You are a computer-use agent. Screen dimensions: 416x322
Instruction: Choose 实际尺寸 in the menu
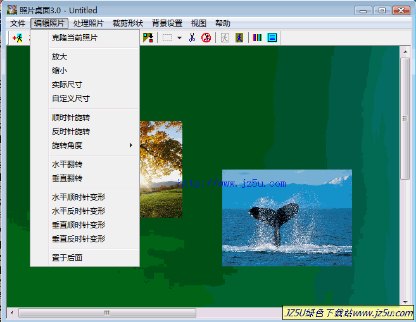coord(85,85)
